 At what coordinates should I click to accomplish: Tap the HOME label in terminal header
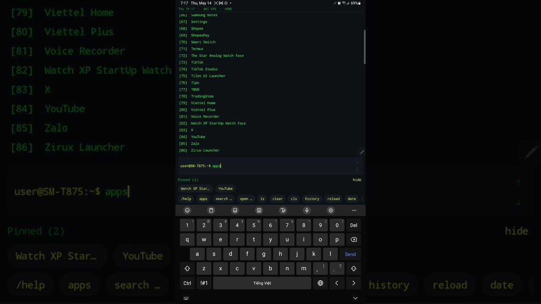coord(228,9)
